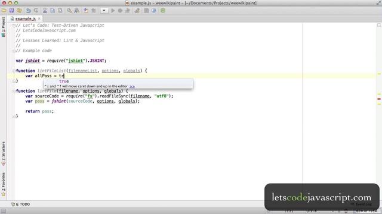
Task: Collapse the lintFileList function fold
Action: click(x=14, y=71)
